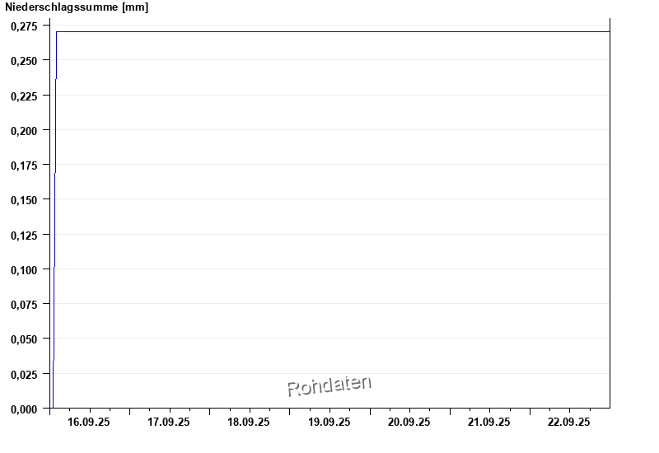Click the y-axis value 0,275
This screenshot has height=453, width=659.
[24, 26]
